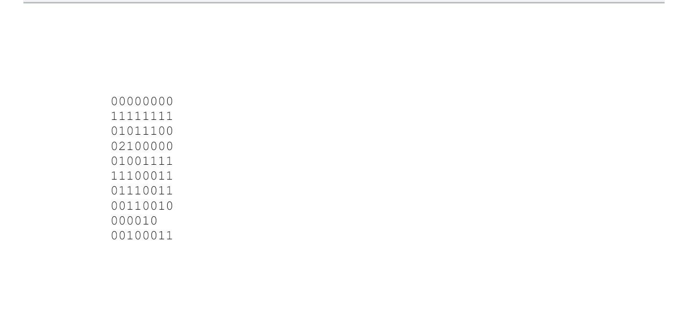This screenshot has width=688, height=320.
Task: Click the short 000010 line
Action: (x=134, y=221)
